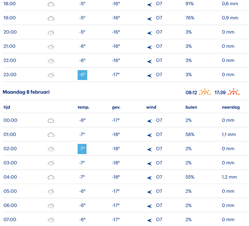Click the 'buien' column header
The height and width of the screenshot is (226, 249).
(x=191, y=107)
